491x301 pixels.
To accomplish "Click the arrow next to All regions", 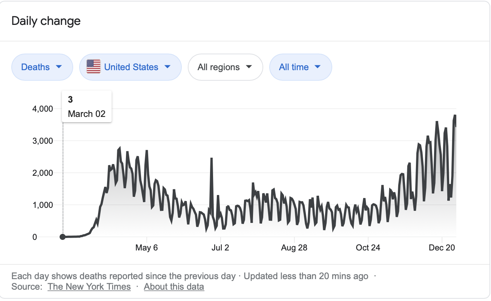I will (x=249, y=67).
